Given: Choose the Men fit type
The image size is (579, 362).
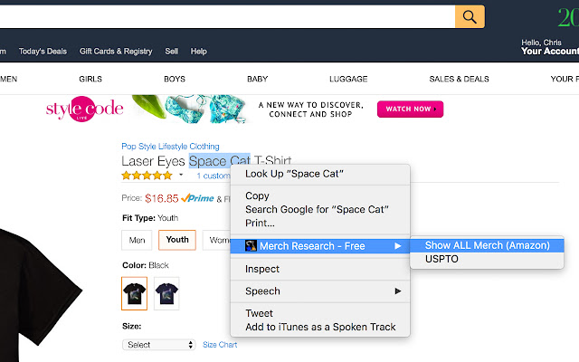Looking at the screenshot, I should tap(138, 240).
